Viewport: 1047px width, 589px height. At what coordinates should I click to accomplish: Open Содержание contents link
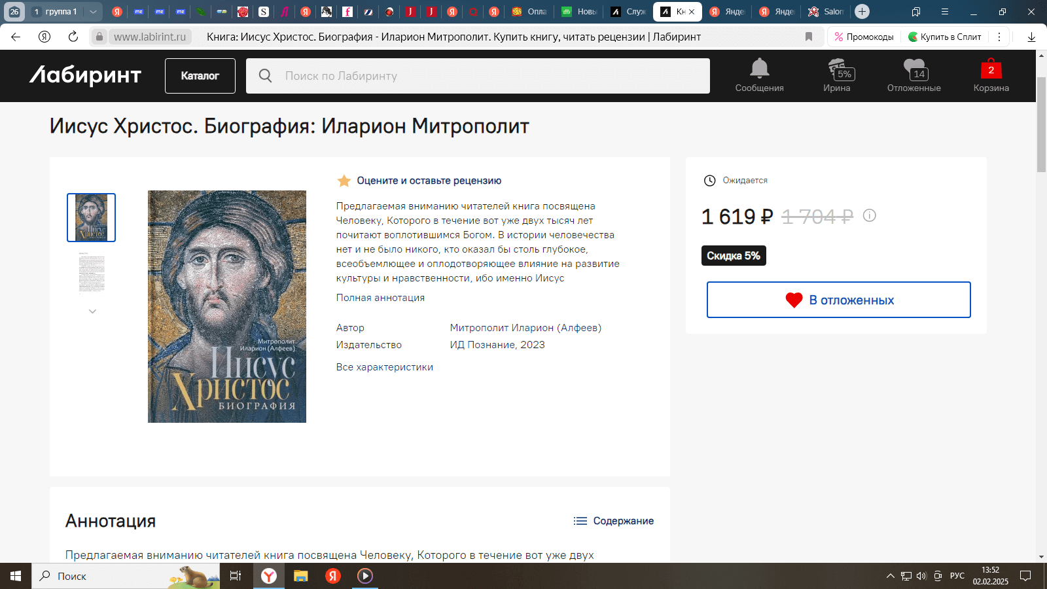point(614,521)
